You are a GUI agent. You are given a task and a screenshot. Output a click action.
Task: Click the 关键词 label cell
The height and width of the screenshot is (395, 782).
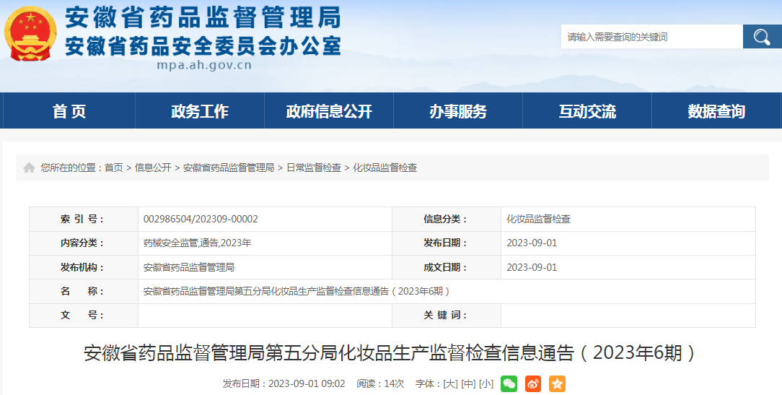click(447, 315)
